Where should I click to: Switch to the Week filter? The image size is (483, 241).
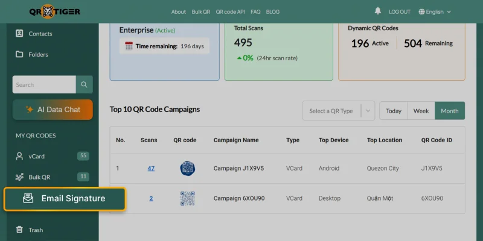[x=421, y=111]
